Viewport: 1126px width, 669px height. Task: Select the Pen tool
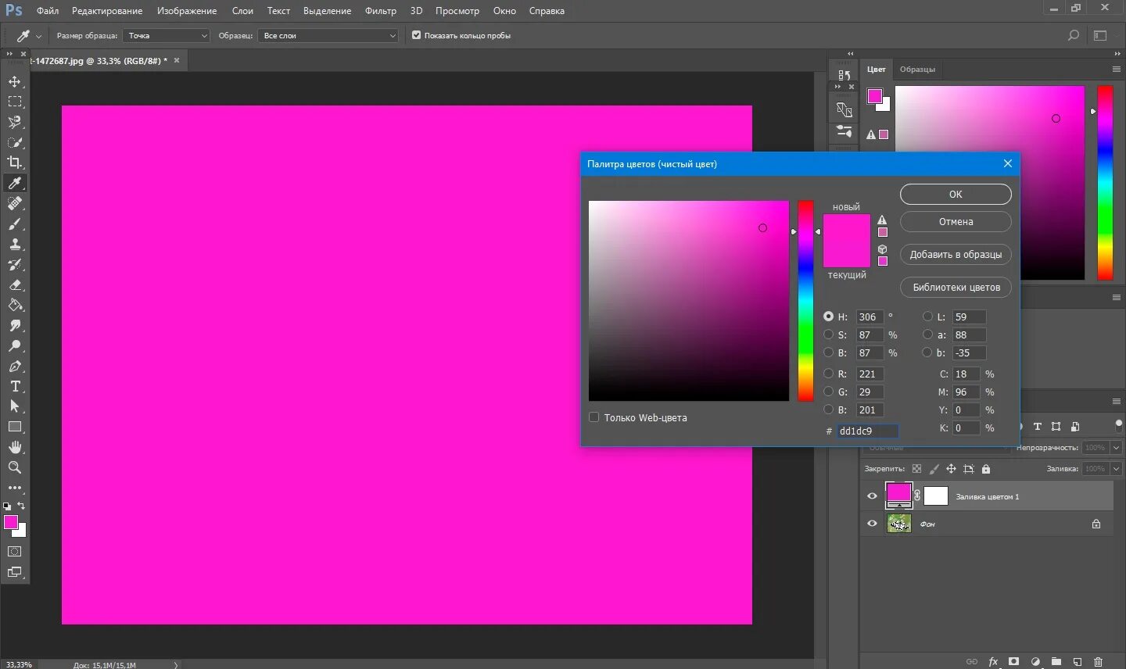[x=15, y=366]
